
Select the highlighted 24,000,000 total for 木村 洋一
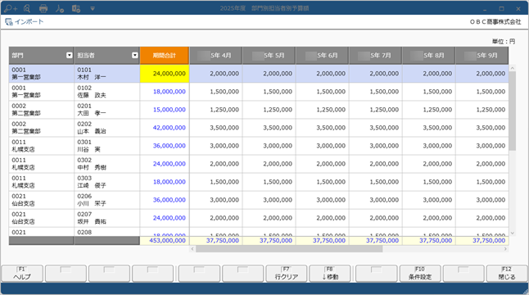[x=165, y=74]
